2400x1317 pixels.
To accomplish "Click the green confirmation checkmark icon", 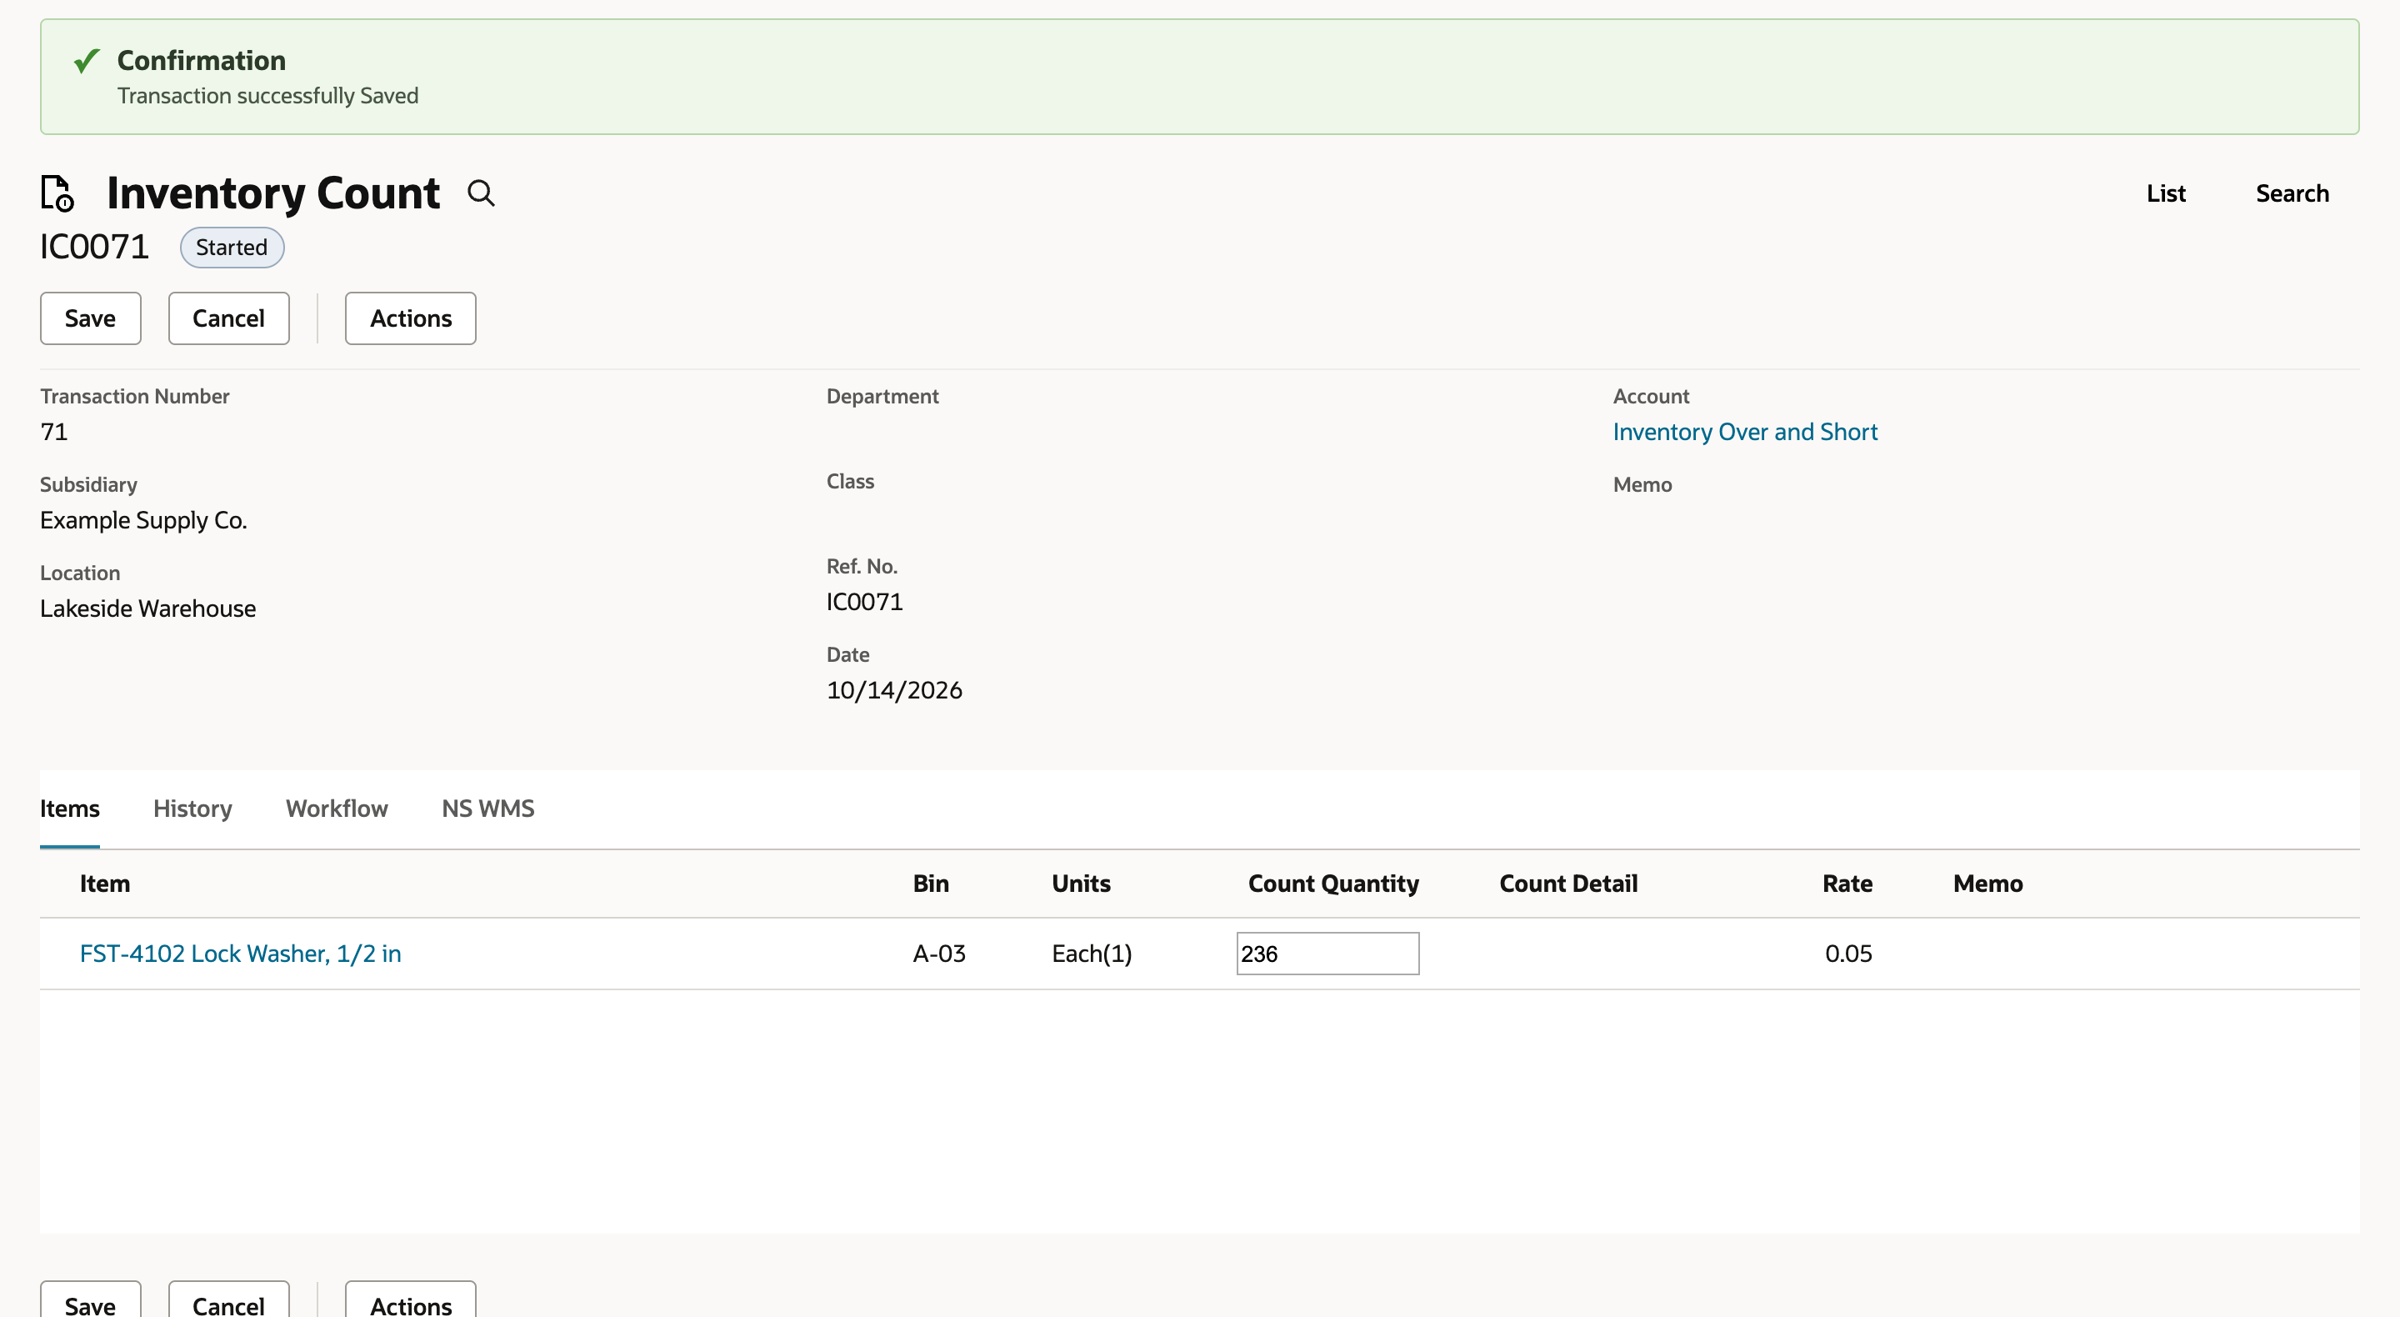I will (87, 61).
